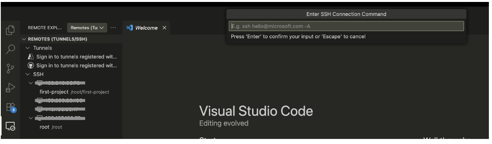Viewport: 492px width, 144px height.
Task: Collapse the SSH tree node
Action: [x=28, y=74]
